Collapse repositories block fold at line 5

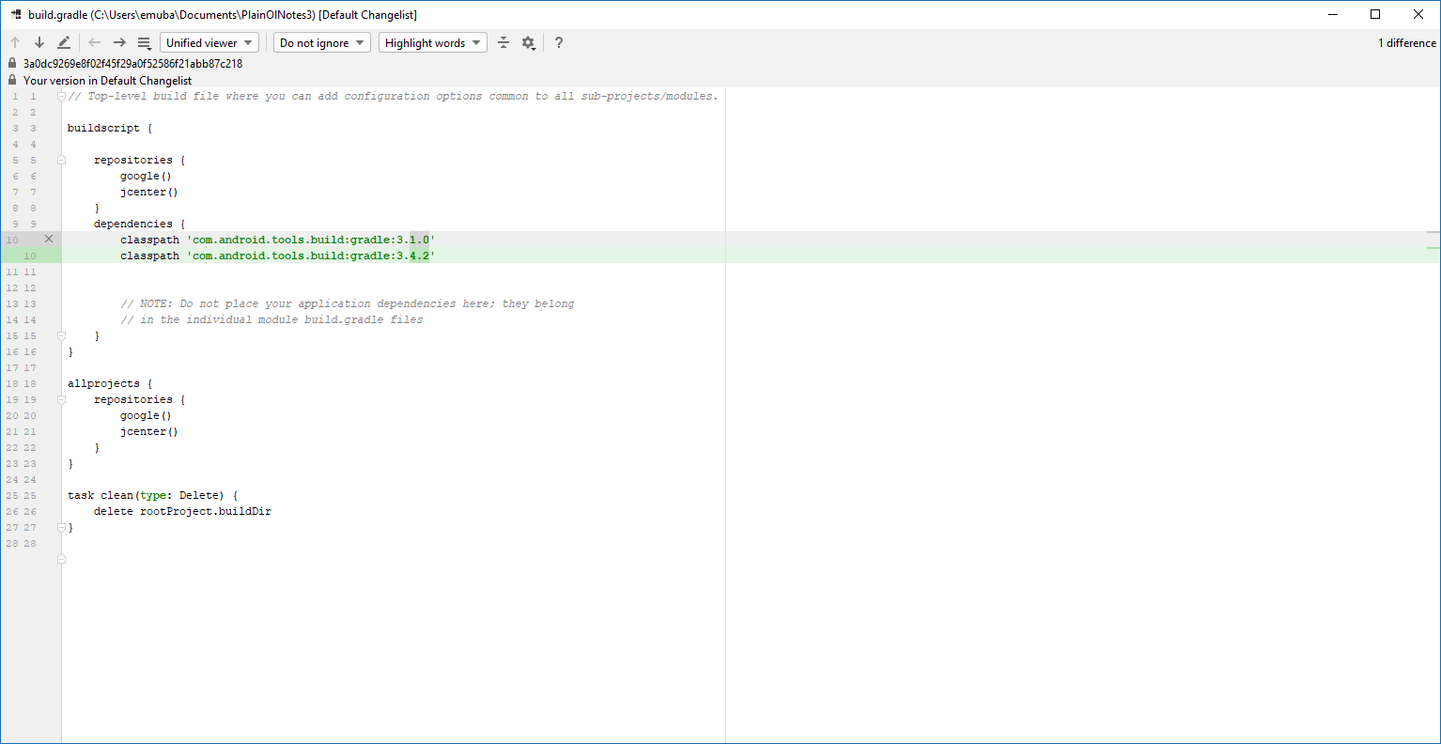click(x=61, y=160)
